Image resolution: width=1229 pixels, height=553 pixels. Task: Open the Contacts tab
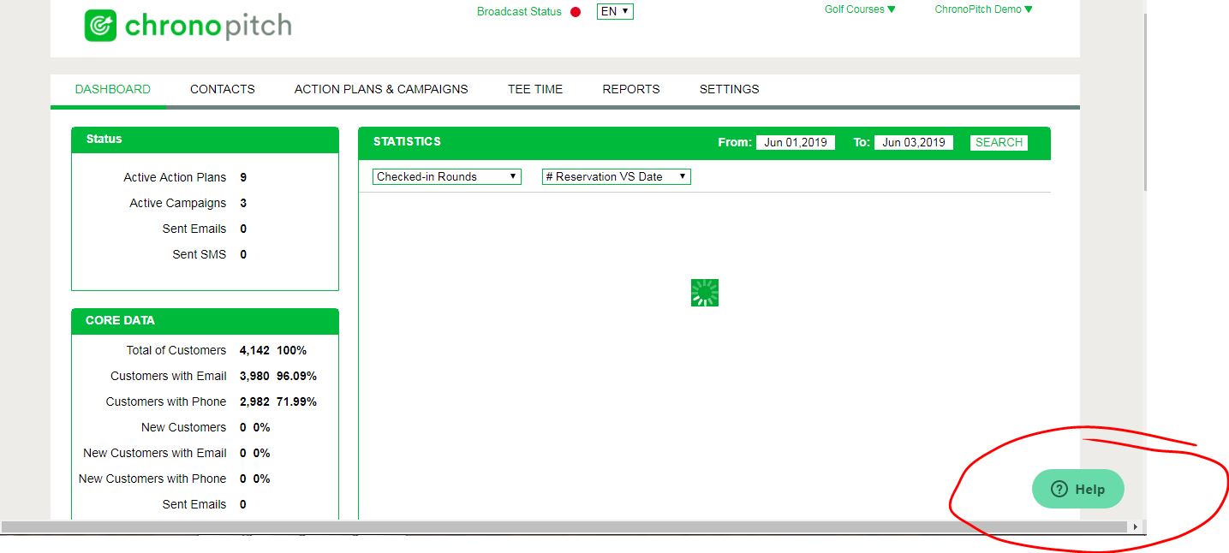(222, 89)
